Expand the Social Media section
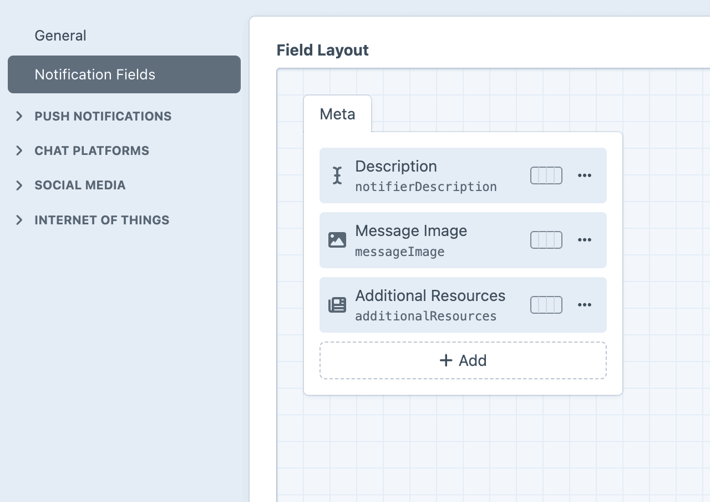710x502 pixels. click(x=19, y=185)
